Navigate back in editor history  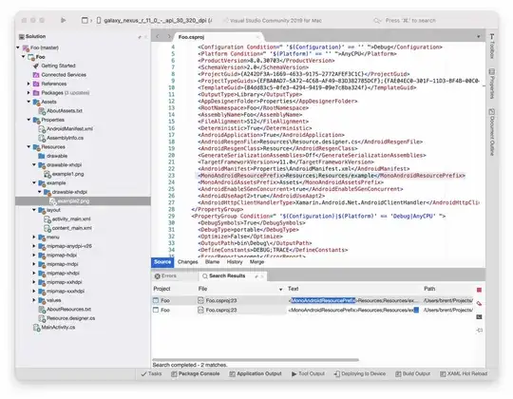click(158, 37)
